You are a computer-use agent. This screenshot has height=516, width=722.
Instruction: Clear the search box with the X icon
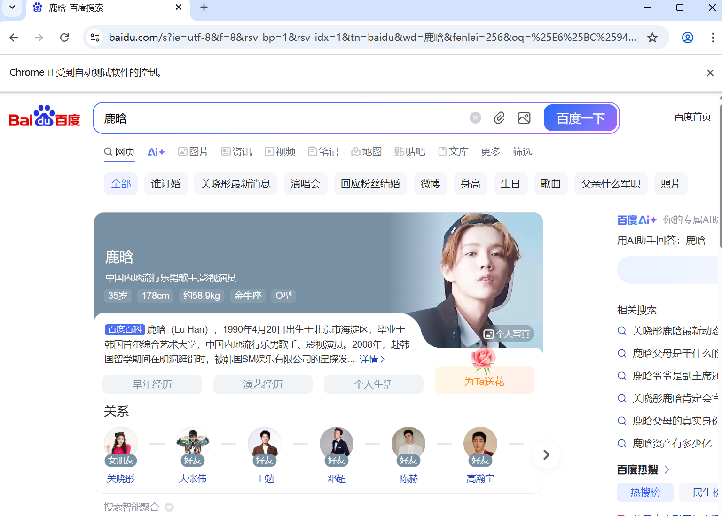click(475, 118)
